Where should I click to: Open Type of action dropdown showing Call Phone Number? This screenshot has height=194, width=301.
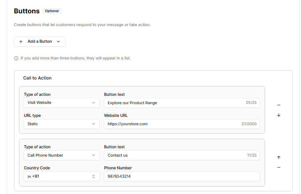coord(62,155)
